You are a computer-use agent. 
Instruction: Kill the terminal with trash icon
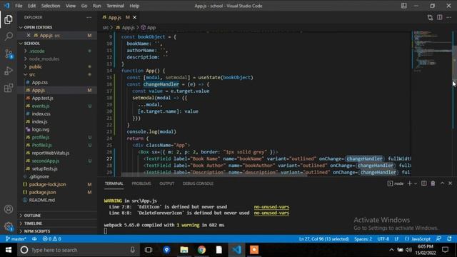433,183
